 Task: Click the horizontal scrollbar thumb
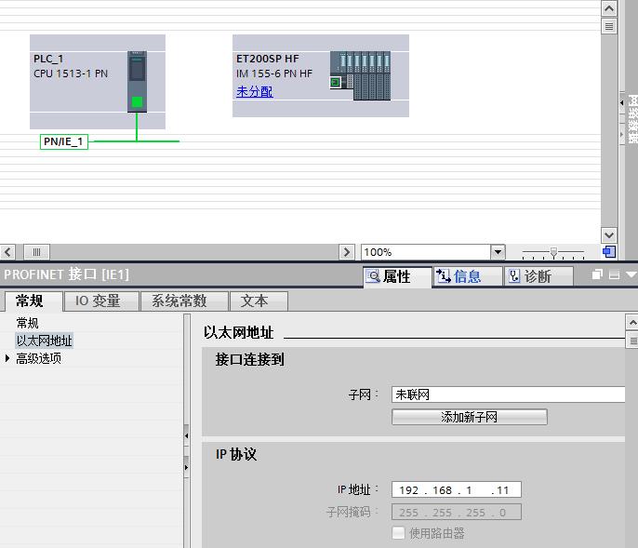36,252
